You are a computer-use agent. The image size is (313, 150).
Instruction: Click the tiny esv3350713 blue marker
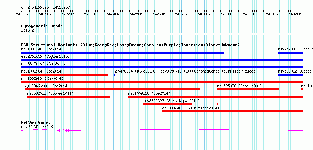(161, 75)
